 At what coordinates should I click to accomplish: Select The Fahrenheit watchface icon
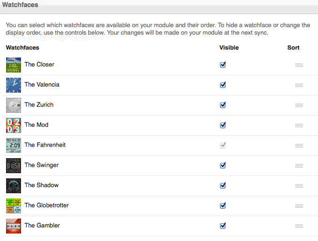pos(14,145)
